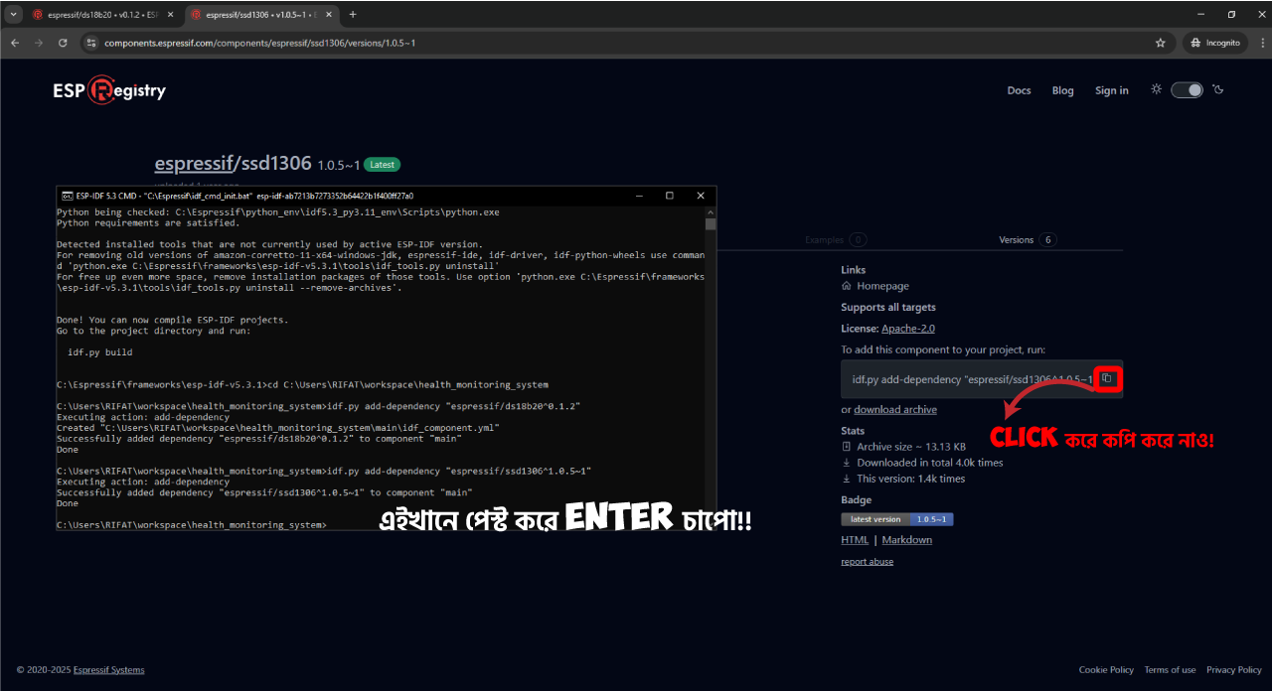
Task: Click the moon dark-mode icon
Action: pos(1218,89)
